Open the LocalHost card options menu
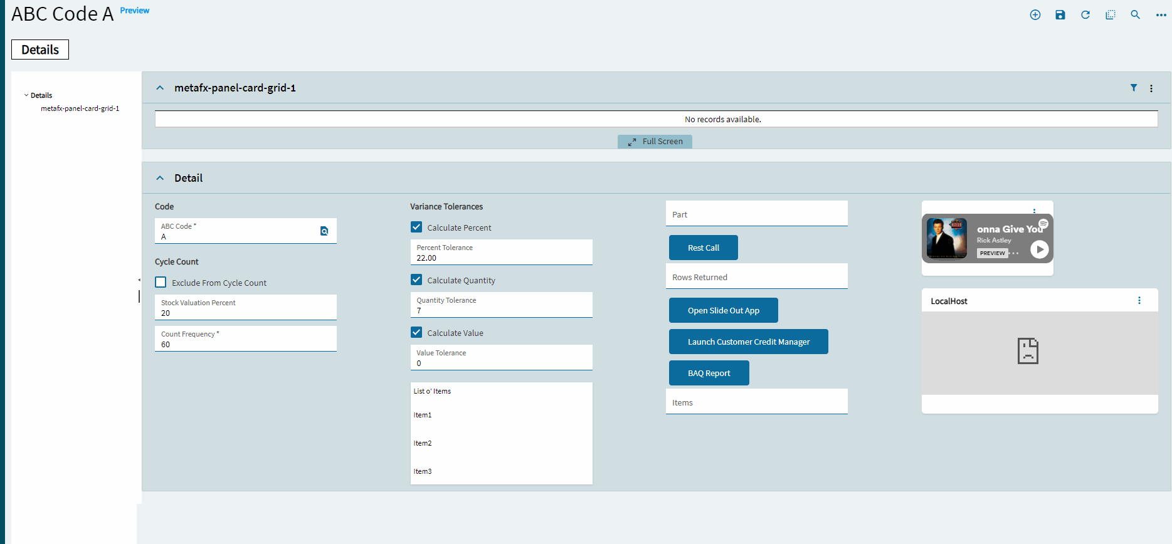1172x544 pixels. click(x=1139, y=301)
